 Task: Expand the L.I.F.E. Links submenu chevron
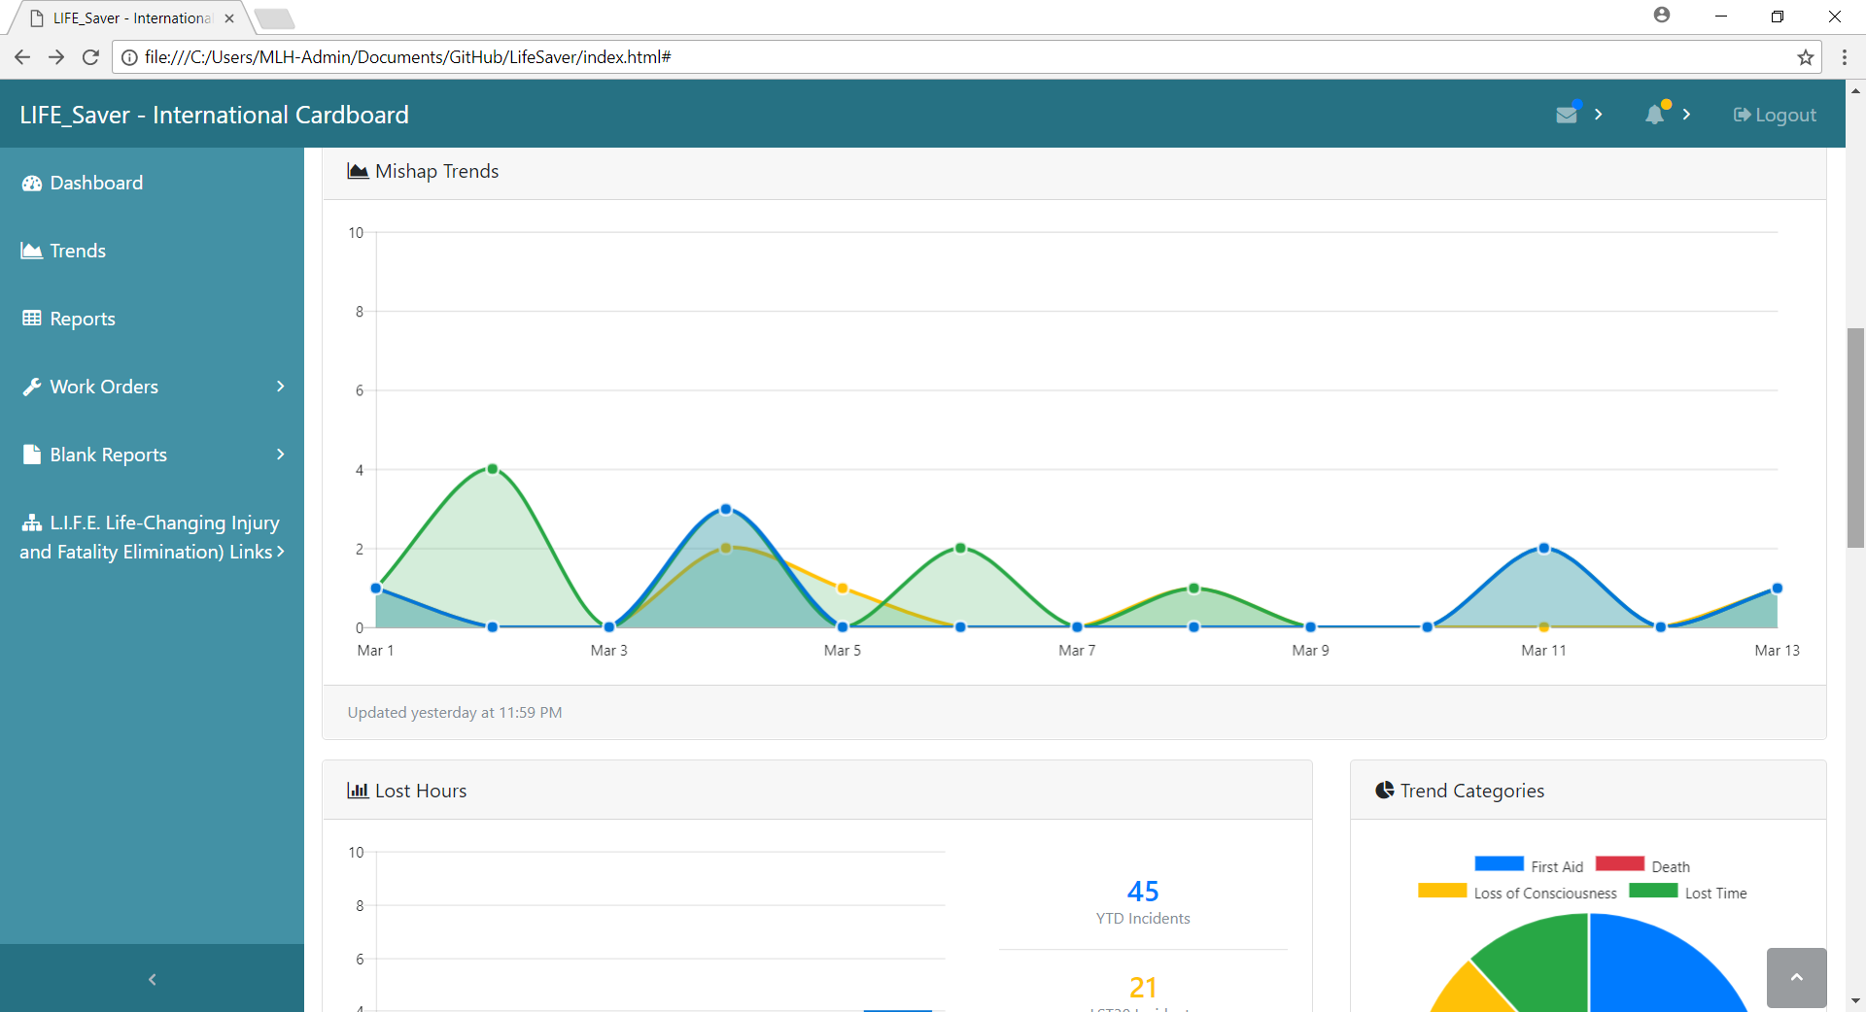pos(281,552)
